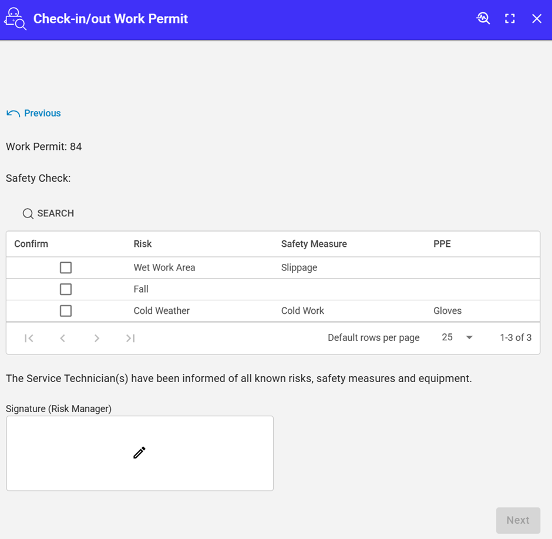Tick the Cold Weather risk checkbox

pos(66,311)
